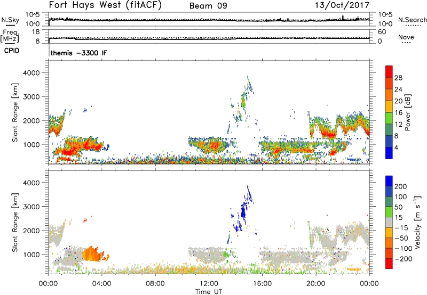Click the '04:00' time axis tick

click(x=101, y=284)
